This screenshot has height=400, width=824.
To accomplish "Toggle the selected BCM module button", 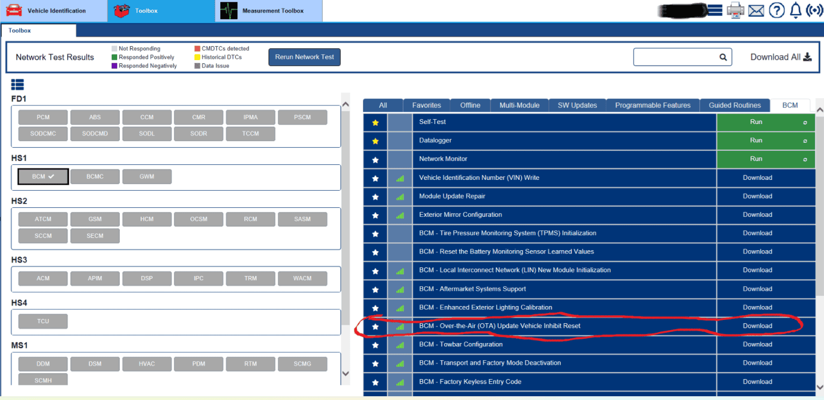I will point(43,177).
